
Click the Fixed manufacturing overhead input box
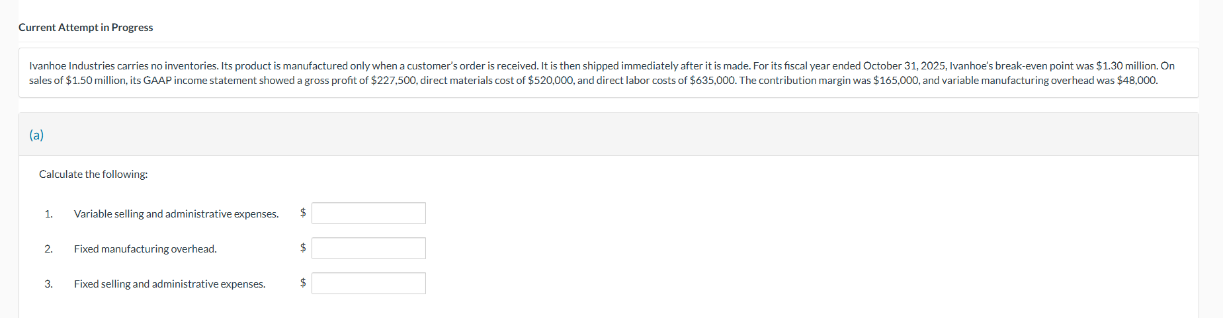[x=368, y=248]
